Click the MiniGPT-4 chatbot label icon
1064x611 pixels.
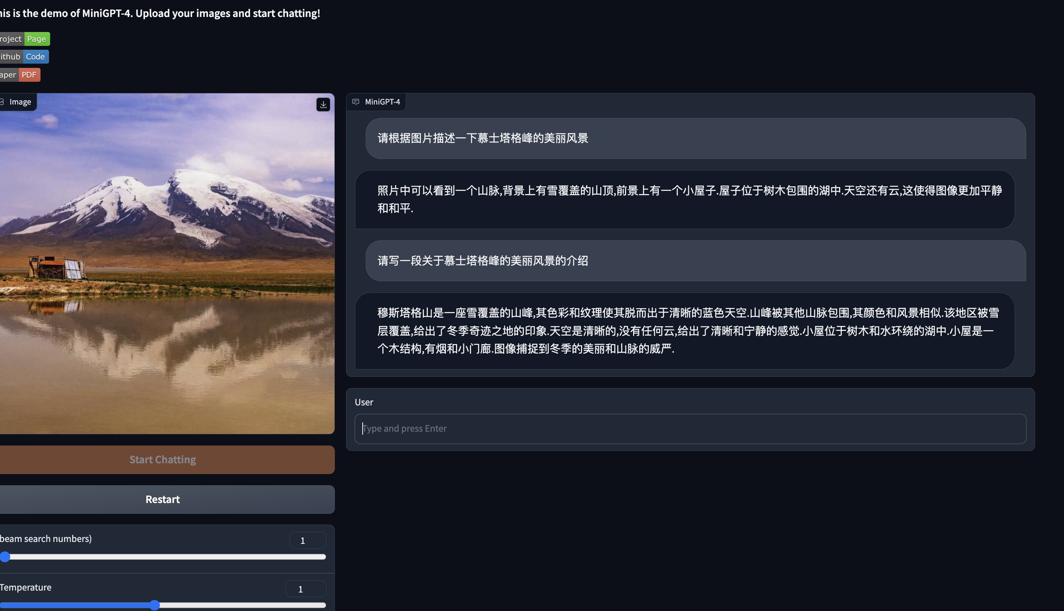(356, 102)
